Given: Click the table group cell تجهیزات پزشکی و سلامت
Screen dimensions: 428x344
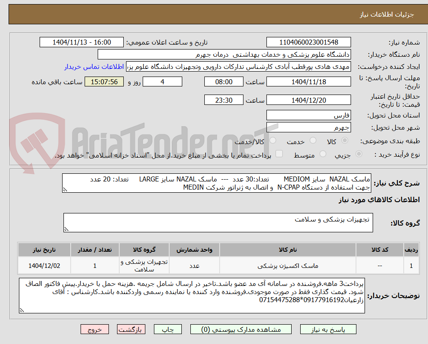Looking at the screenshot, I should 144,266.
